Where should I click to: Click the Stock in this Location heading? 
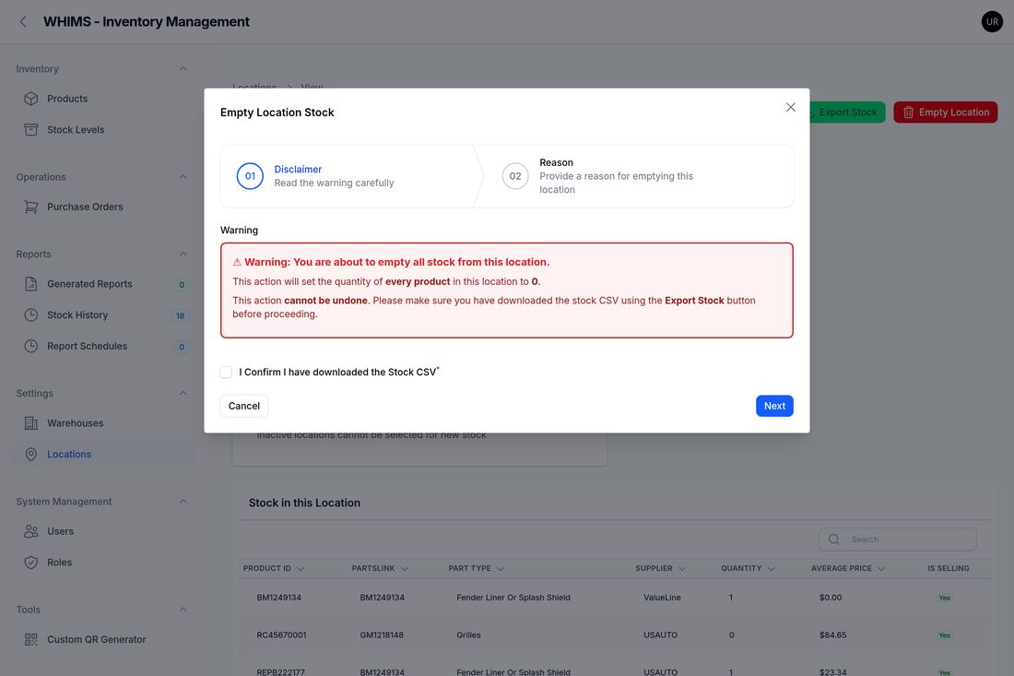304,503
